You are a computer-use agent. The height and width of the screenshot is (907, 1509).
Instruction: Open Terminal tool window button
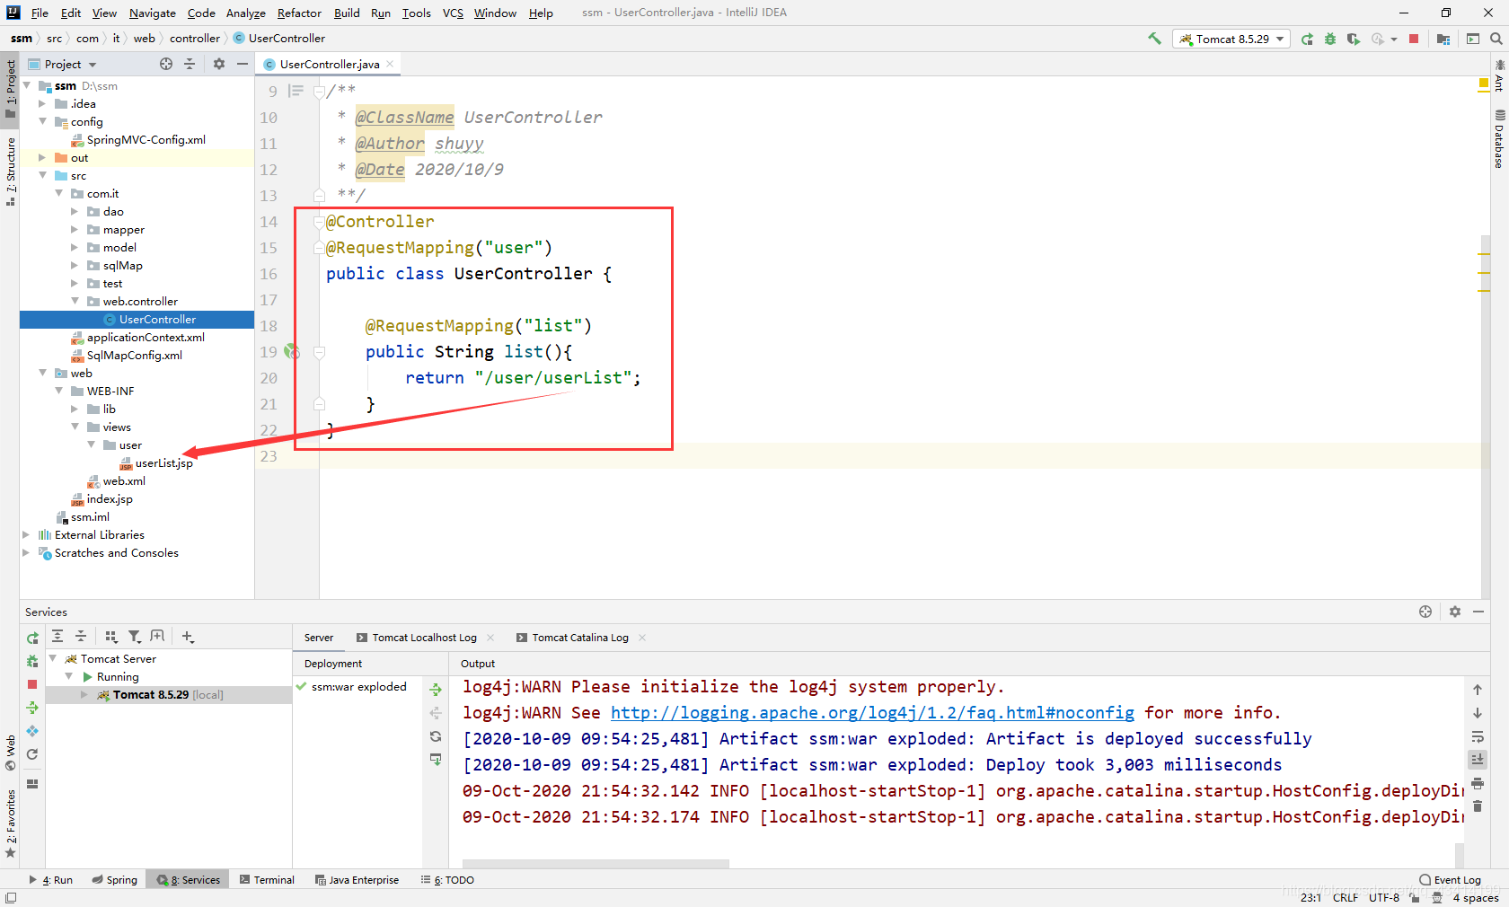[267, 880]
